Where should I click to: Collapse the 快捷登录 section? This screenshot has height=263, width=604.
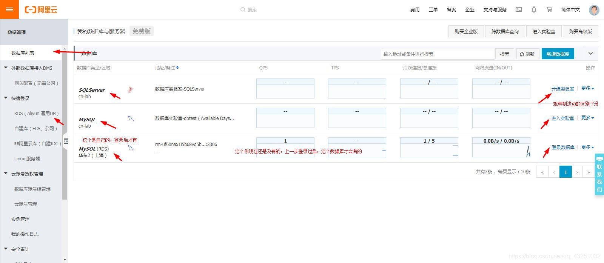coord(6,98)
